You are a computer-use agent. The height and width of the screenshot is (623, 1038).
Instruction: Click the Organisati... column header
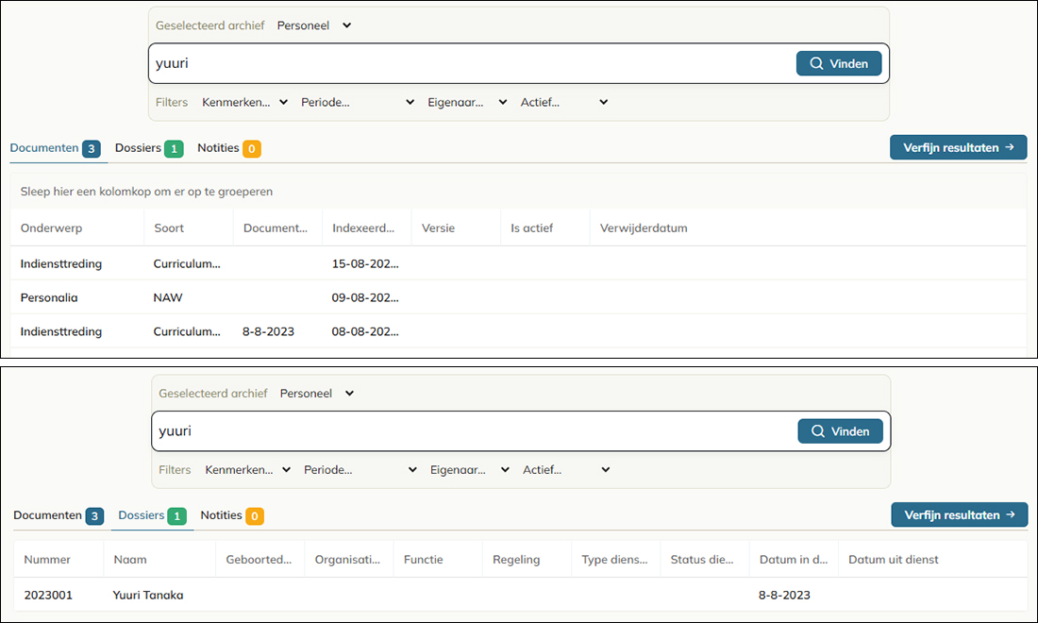coord(347,560)
